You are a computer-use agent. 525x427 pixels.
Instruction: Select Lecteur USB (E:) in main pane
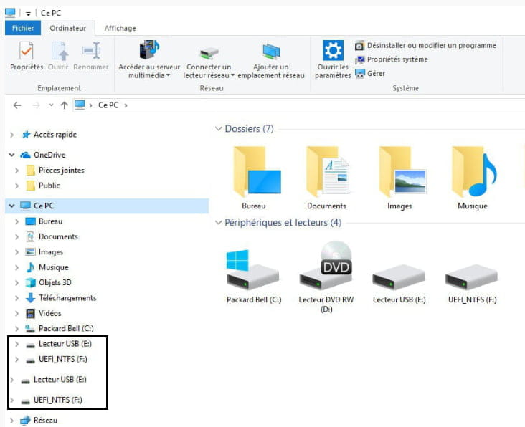click(399, 284)
